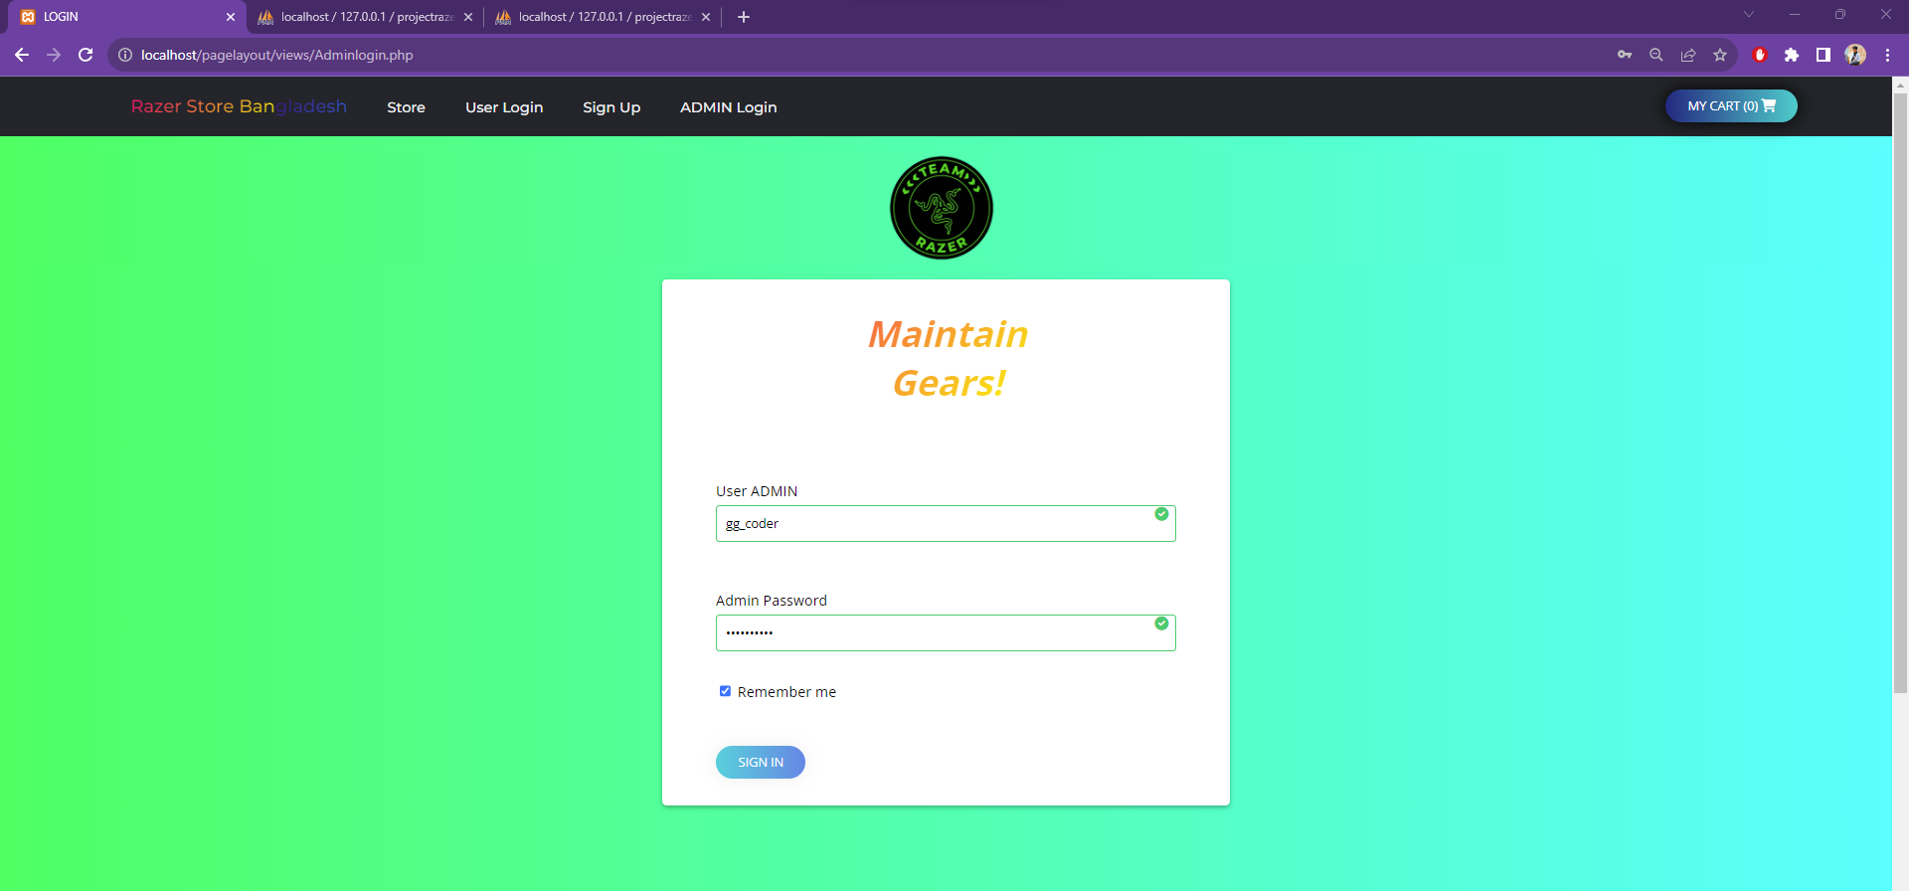Open Razer Store Bangladesh home link
This screenshot has height=891, width=1909.
point(239,106)
